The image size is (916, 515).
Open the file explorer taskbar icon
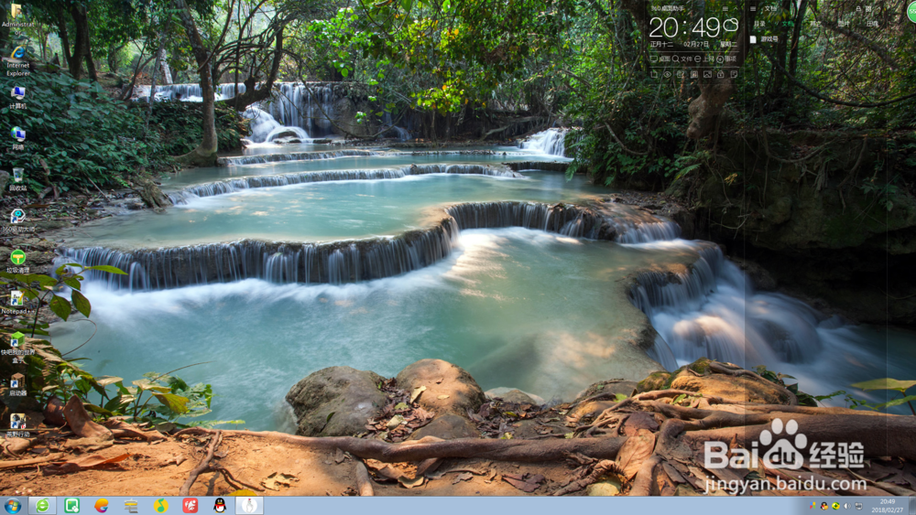coord(131,506)
